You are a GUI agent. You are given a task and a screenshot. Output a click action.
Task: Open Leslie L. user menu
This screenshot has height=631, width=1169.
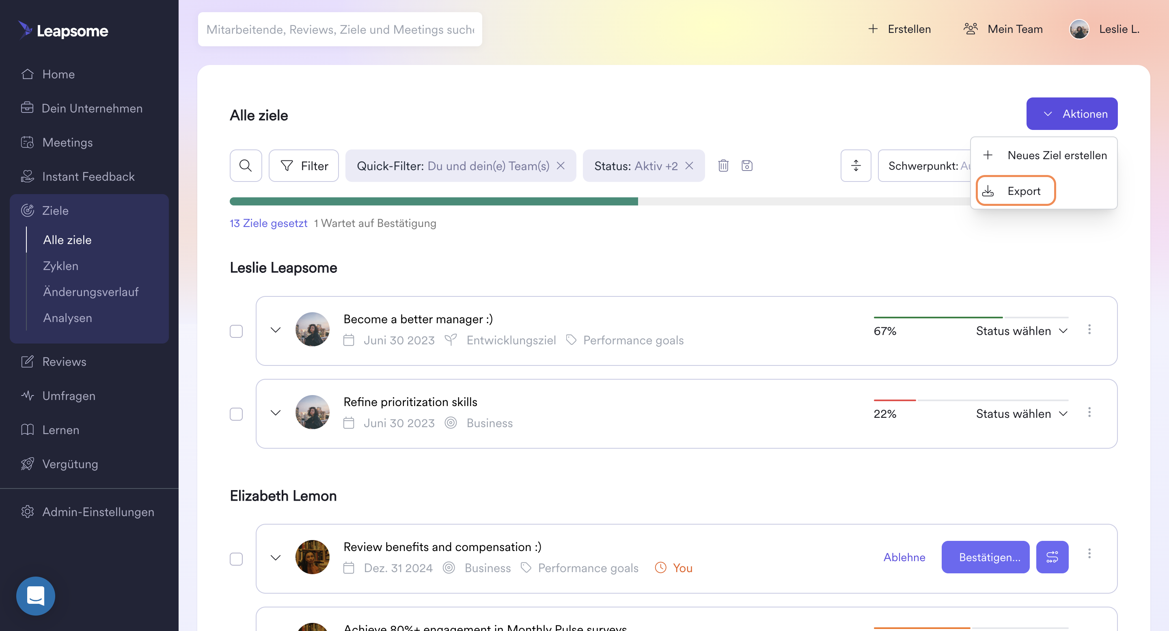[x=1104, y=29]
